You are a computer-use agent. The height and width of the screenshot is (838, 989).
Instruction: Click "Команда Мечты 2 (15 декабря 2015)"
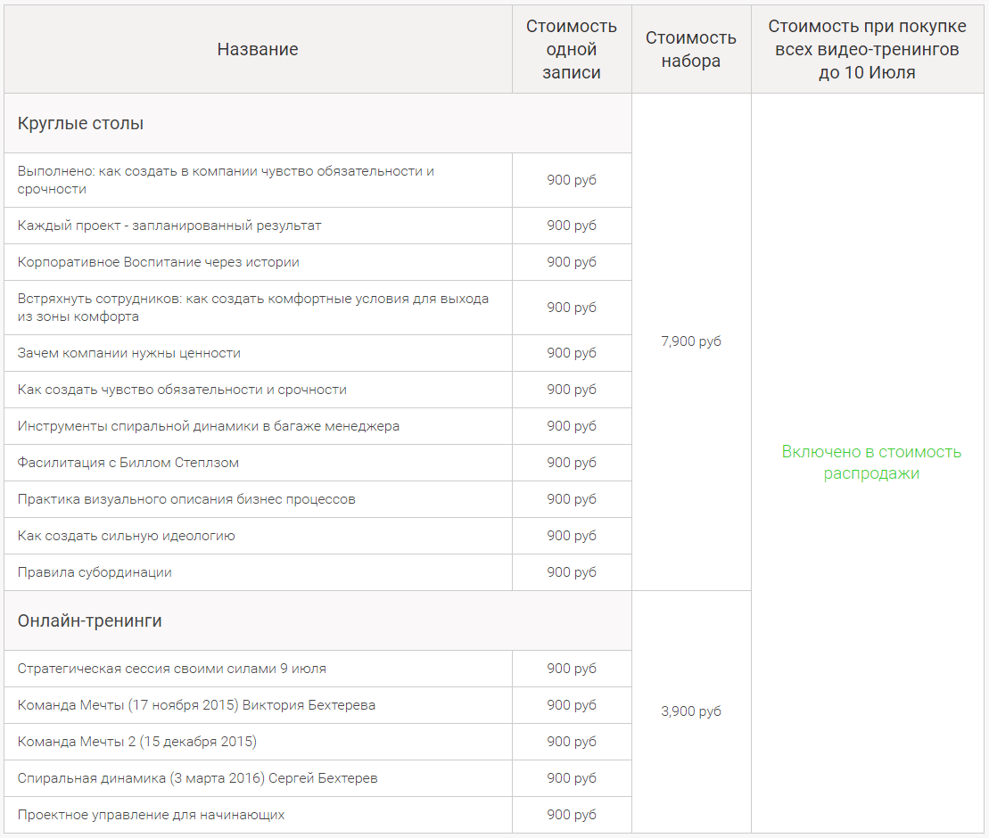pyautogui.click(x=137, y=742)
